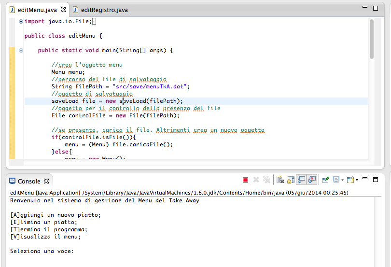This screenshot has width=391, height=267.
Task: Toggle Show Console When Standard Error Changes
Action: [312, 180]
